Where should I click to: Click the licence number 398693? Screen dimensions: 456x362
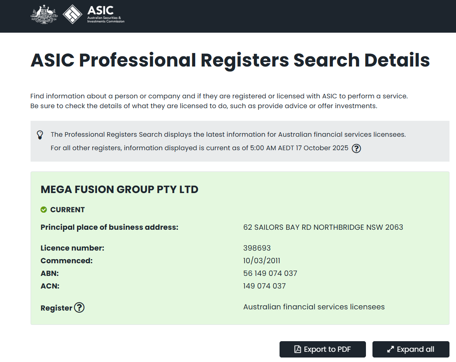point(257,248)
